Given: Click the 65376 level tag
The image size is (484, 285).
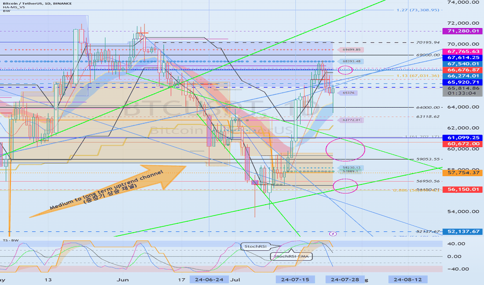Looking at the screenshot, I should (x=348, y=93).
